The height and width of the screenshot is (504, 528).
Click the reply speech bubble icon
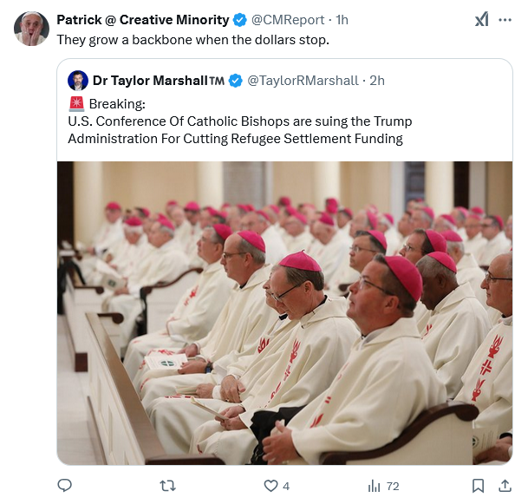click(64, 486)
